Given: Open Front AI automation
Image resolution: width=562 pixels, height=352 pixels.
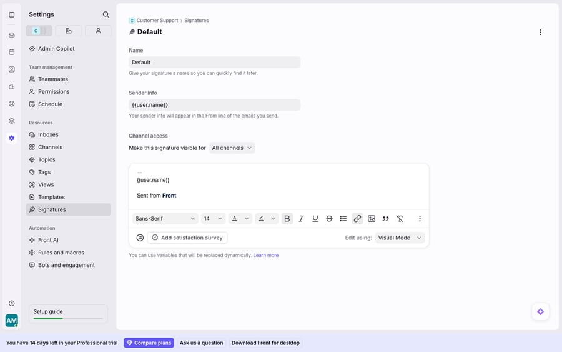Looking at the screenshot, I should [x=68, y=240].
